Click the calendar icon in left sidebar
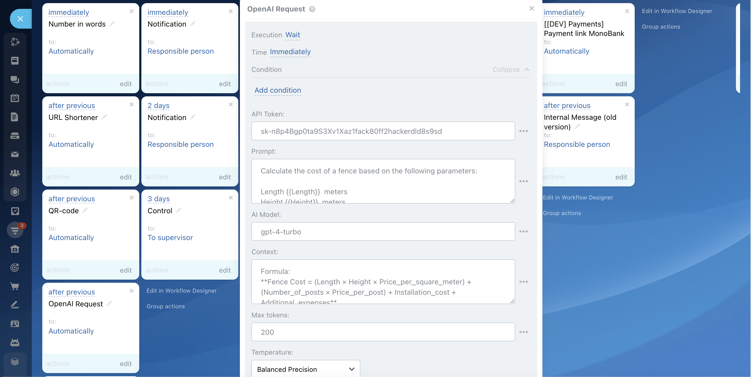The height and width of the screenshot is (377, 751). pyautogui.click(x=15, y=98)
